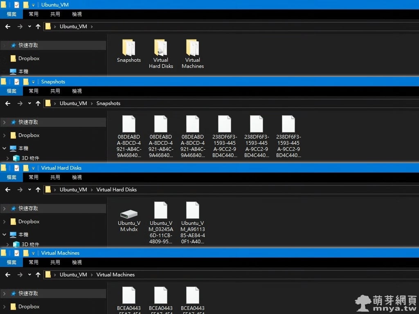Select the Ubuntu_VM.vhdx disk file
This screenshot has height=314, width=419.
click(x=128, y=214)
